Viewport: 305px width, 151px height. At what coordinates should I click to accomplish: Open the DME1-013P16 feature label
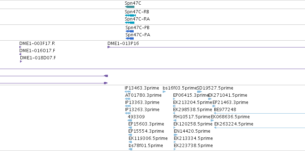pyautogui.click(x=123, y=43)
